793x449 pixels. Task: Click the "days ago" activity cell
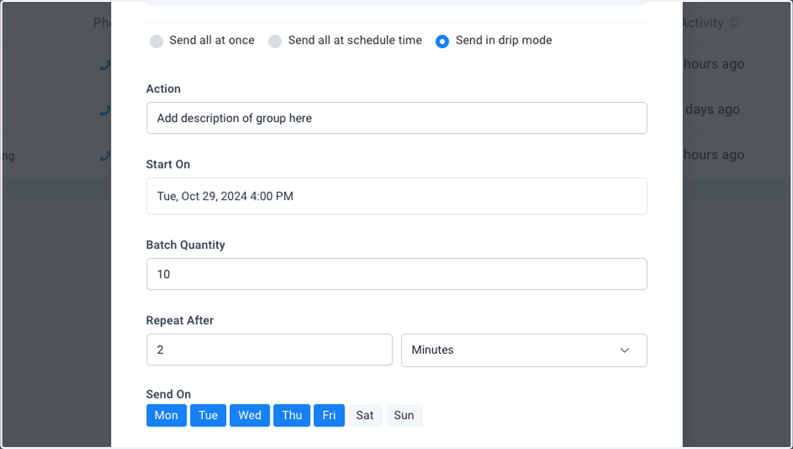coord(712,110)
